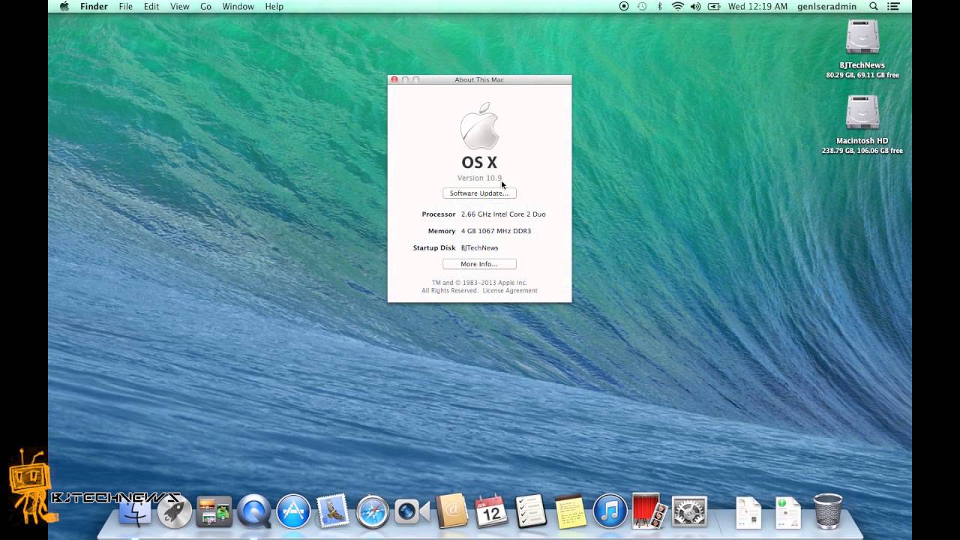The height and width of the screenshot is (540, 960).
Task: Open Photo Booth in the Dock
Action: pos(649,511)
